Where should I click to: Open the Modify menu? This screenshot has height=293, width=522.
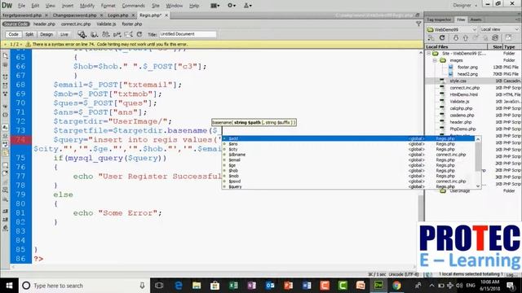(x=87, y=6)
